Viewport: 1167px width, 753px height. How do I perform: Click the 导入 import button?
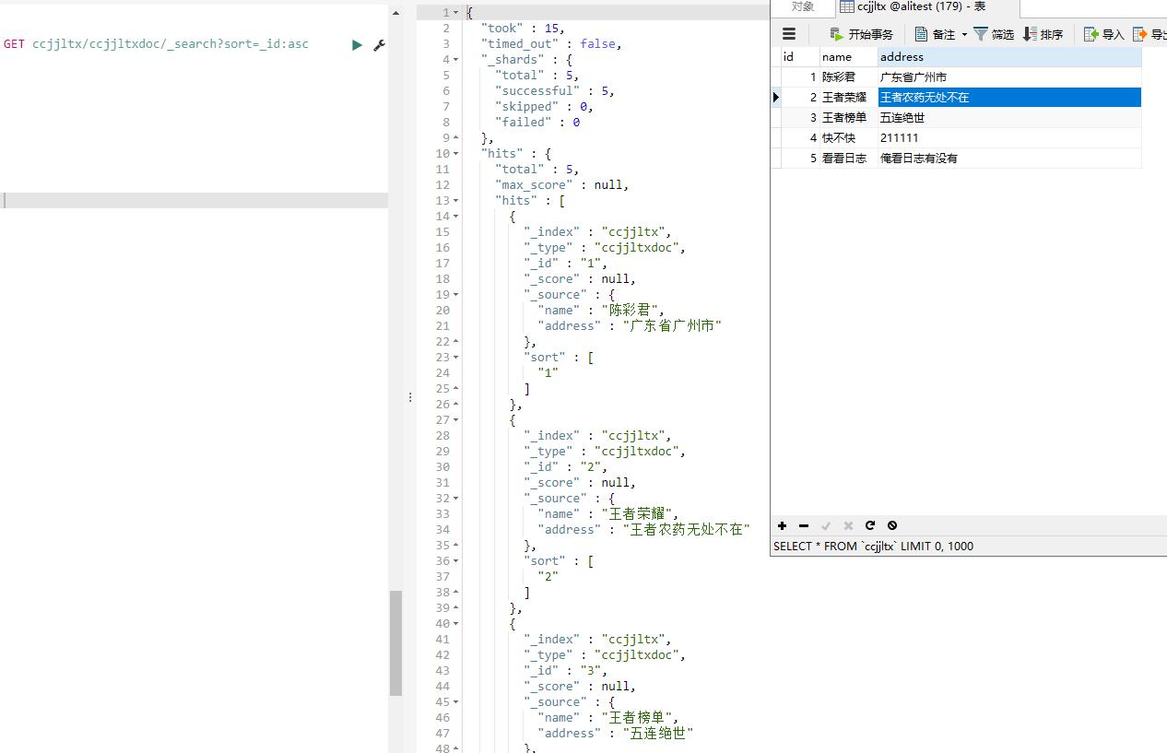[1104, 34]
